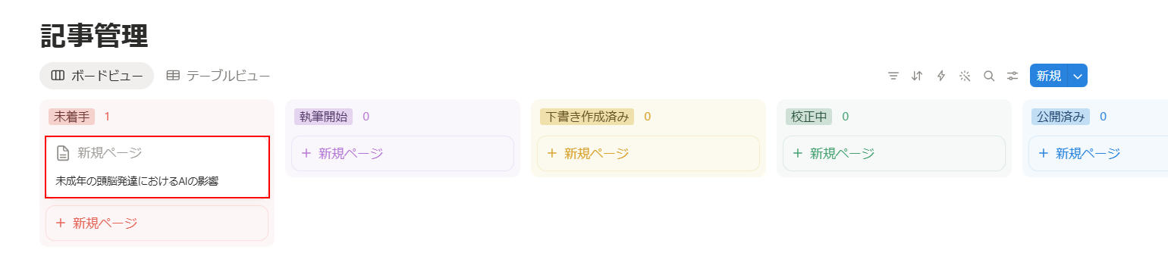
Task: Open the sort arrows icon
Action: (917, 76)
